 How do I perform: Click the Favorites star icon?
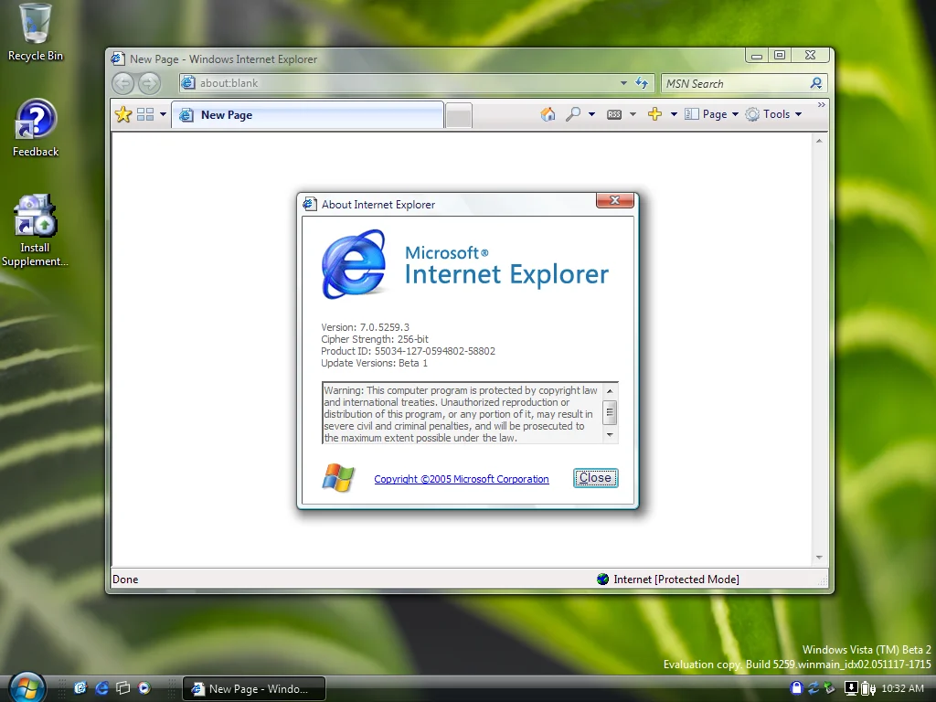pyautogui.click(x=123, y=114)
